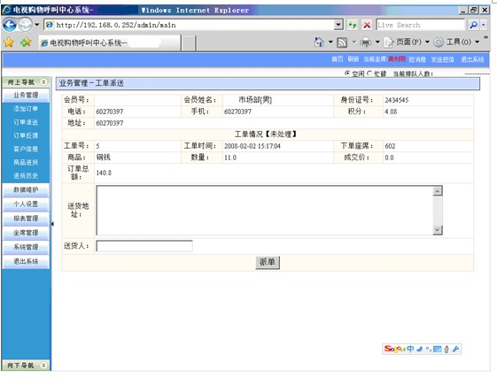Image resolution: width=497 pixels, height=385 pixels.
Task: Click the RSS feeds icon
Action: [342, 42]
